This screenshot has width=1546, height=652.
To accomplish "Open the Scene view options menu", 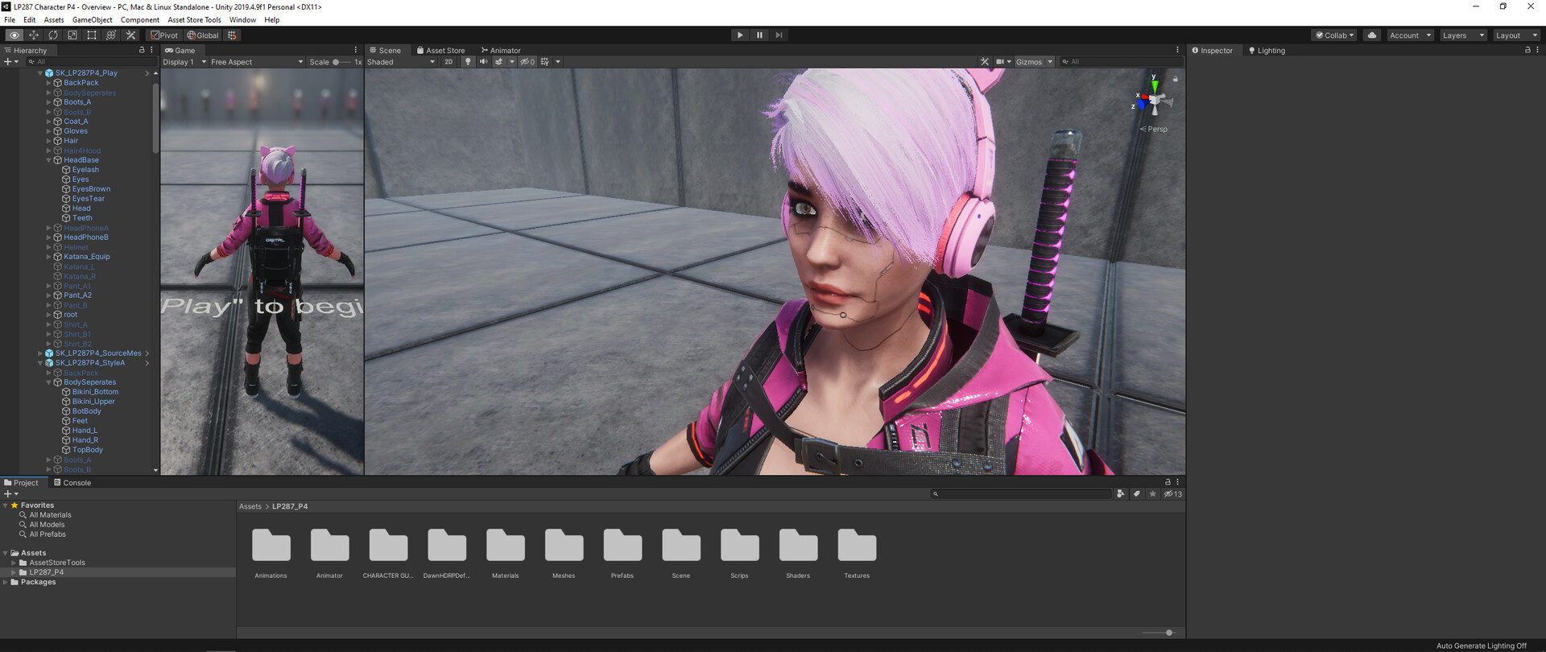I will pyautogui.click(x=1177, y=50).
